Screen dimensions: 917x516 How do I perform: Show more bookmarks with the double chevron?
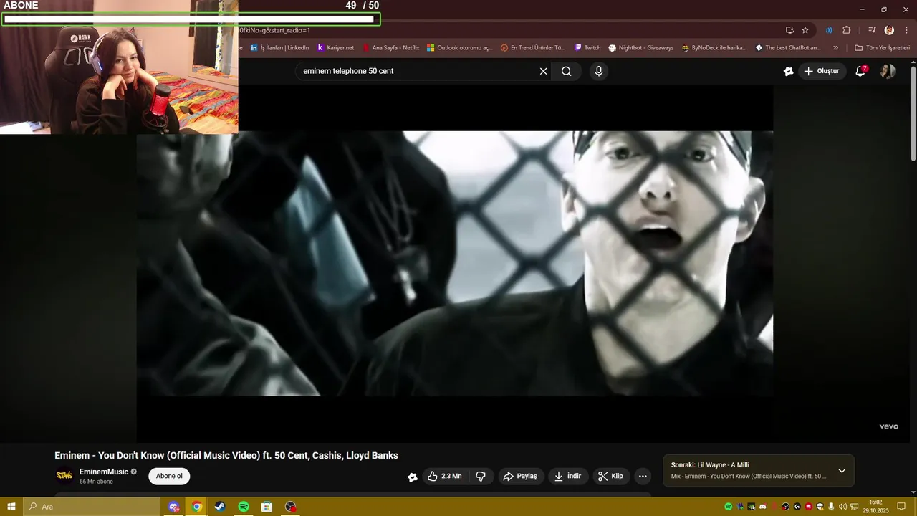point(835,48)
